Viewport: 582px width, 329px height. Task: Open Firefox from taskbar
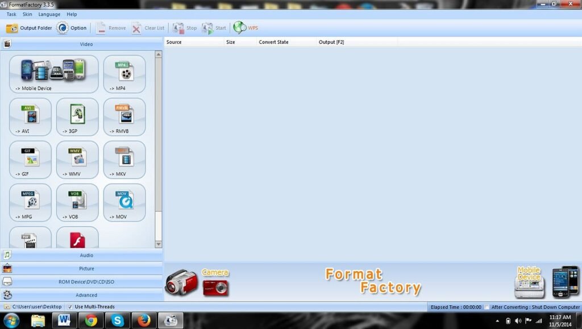pyautogui.click(x=144, y=320)
